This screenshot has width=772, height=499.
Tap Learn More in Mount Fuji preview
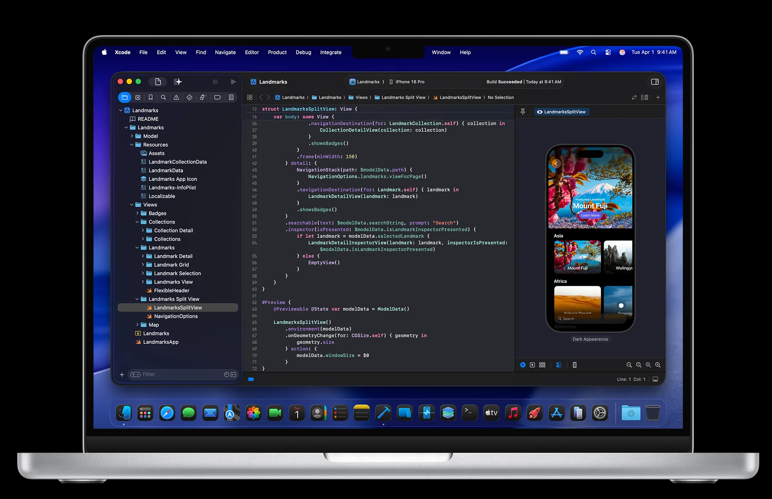[x=590, y=216]
